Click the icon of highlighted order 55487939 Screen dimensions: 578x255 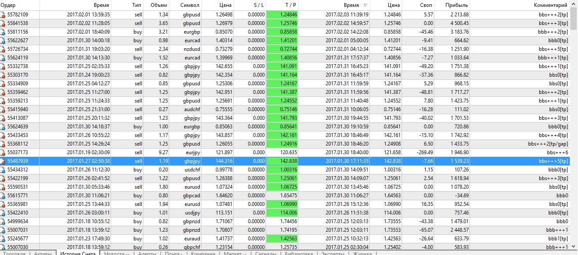(x=3, y=161)
